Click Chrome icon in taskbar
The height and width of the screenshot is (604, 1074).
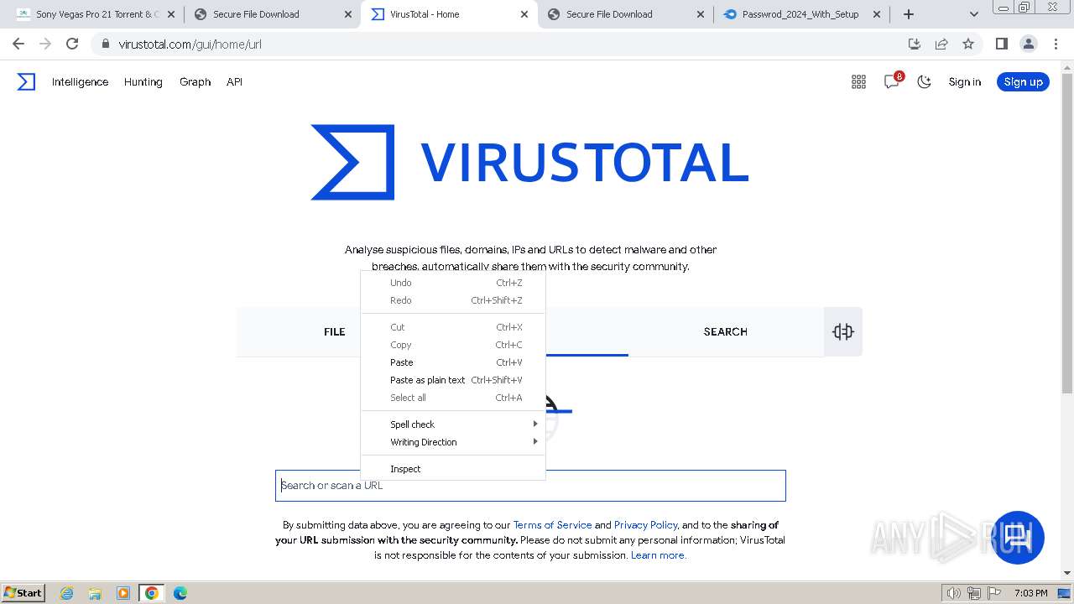[152, 593]
